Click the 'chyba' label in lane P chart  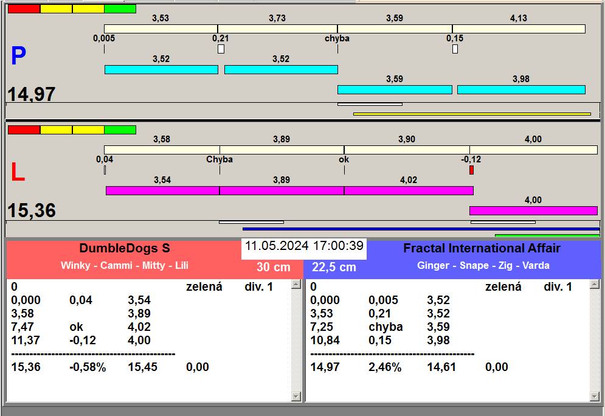[337, 38]
